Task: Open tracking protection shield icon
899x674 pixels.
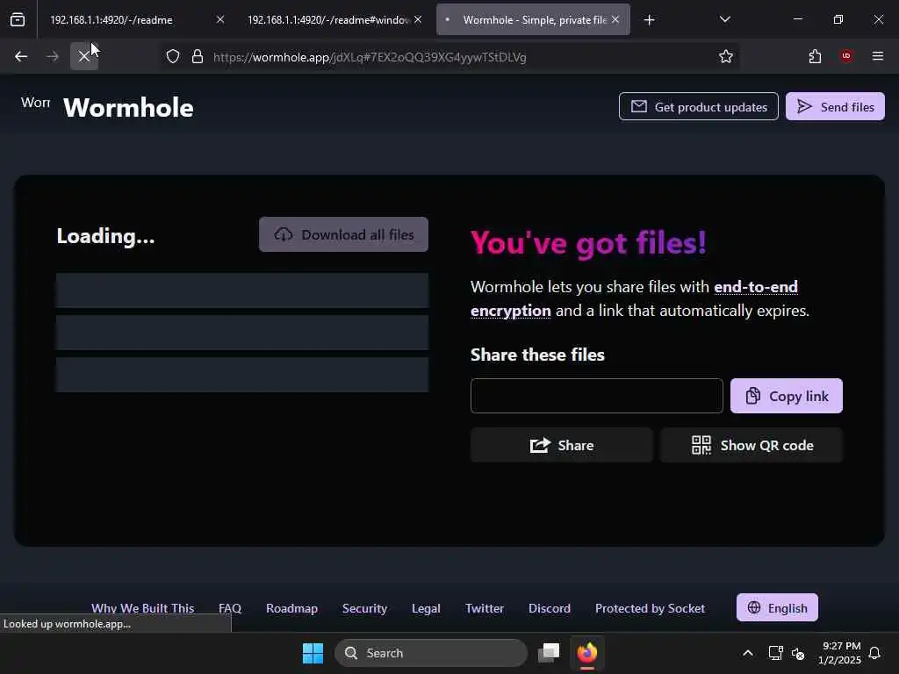Action: coord(173,56)
